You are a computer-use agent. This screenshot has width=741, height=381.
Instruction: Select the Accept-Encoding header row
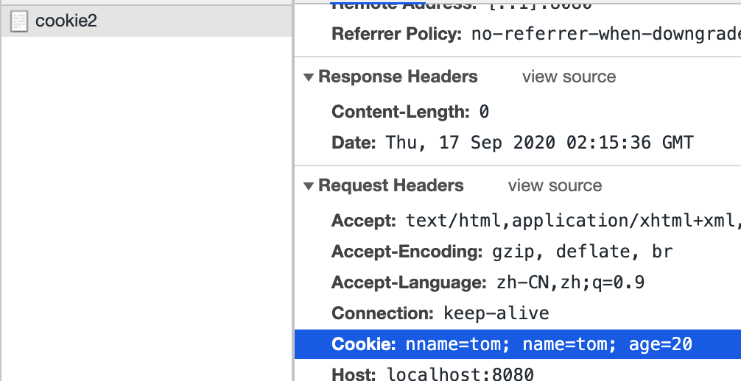[518, 252]
